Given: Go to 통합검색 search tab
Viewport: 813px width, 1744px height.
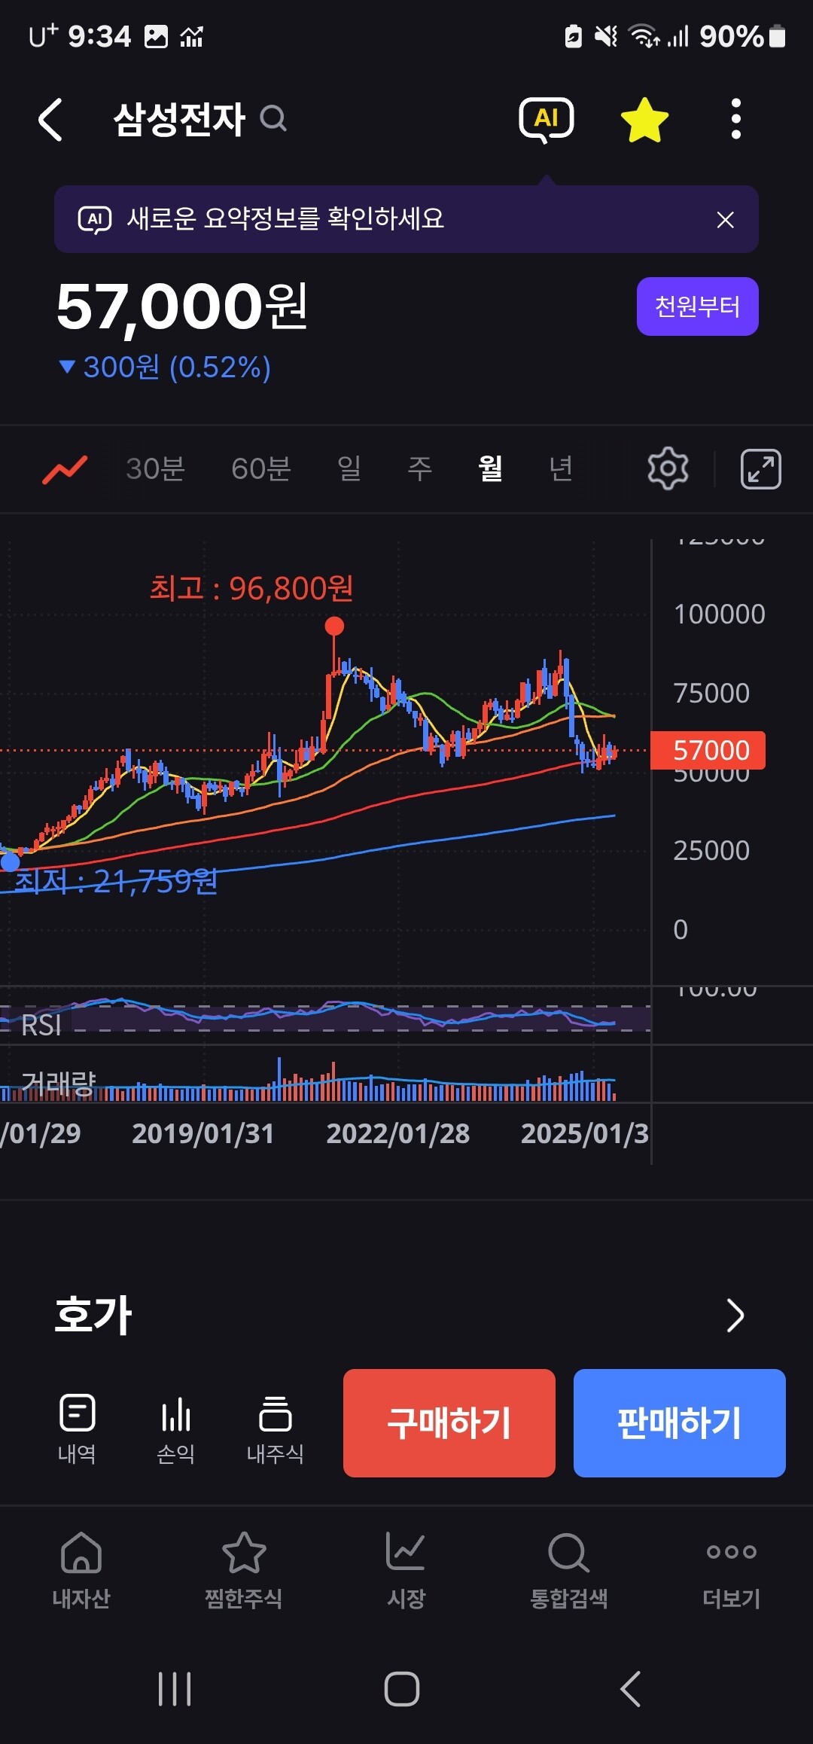Looking at the screenshot, I should coord(569,1571).
